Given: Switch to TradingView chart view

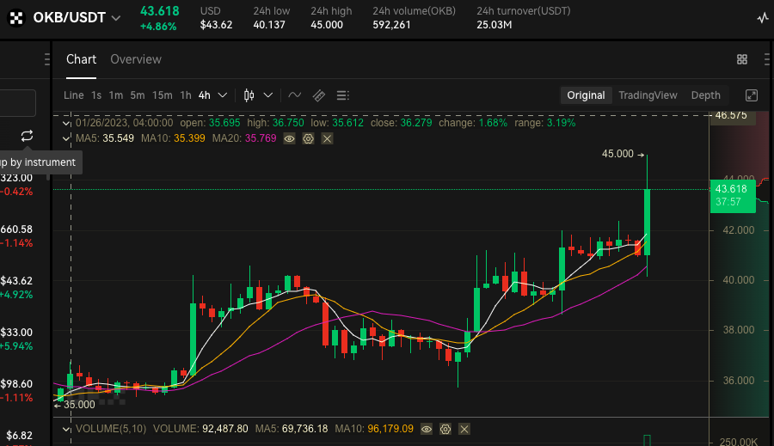Looking at the screenshot, I should [x=648, y=95].
